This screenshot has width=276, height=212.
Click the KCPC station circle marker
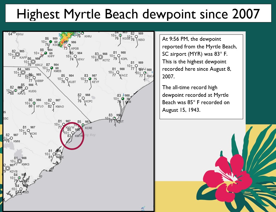pyautogui.click(x=83, y=98)
